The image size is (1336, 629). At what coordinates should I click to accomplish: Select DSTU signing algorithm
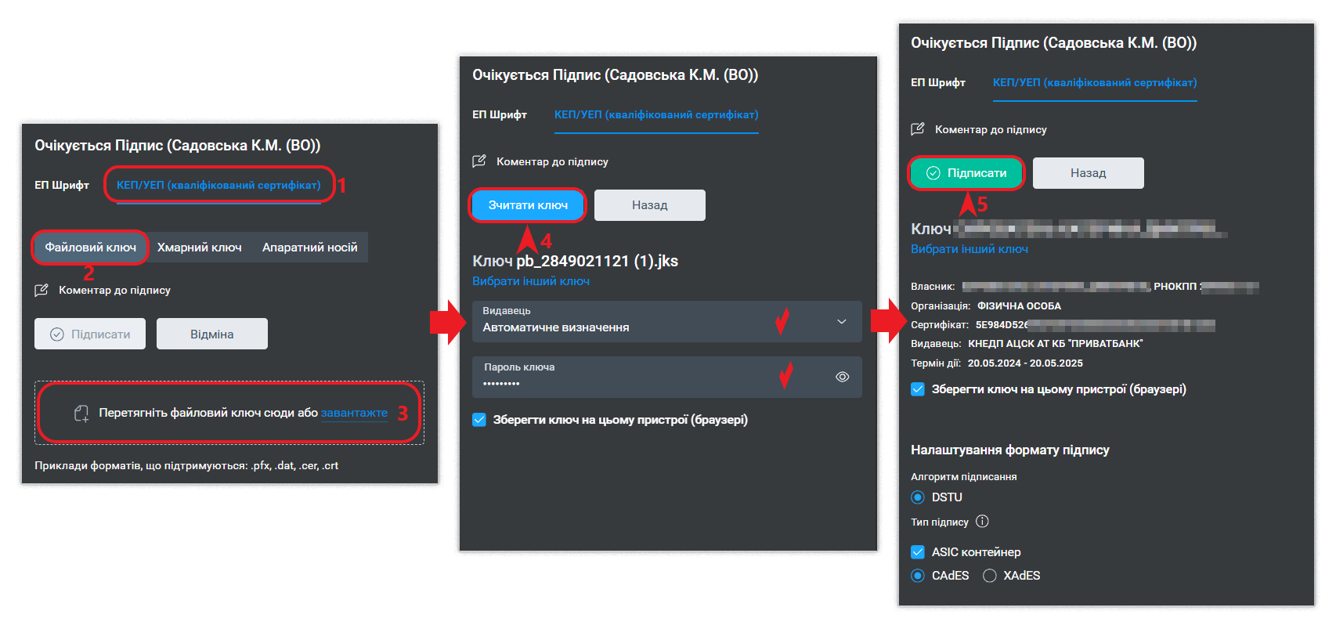pyautogui.click(x=918, y=497)
